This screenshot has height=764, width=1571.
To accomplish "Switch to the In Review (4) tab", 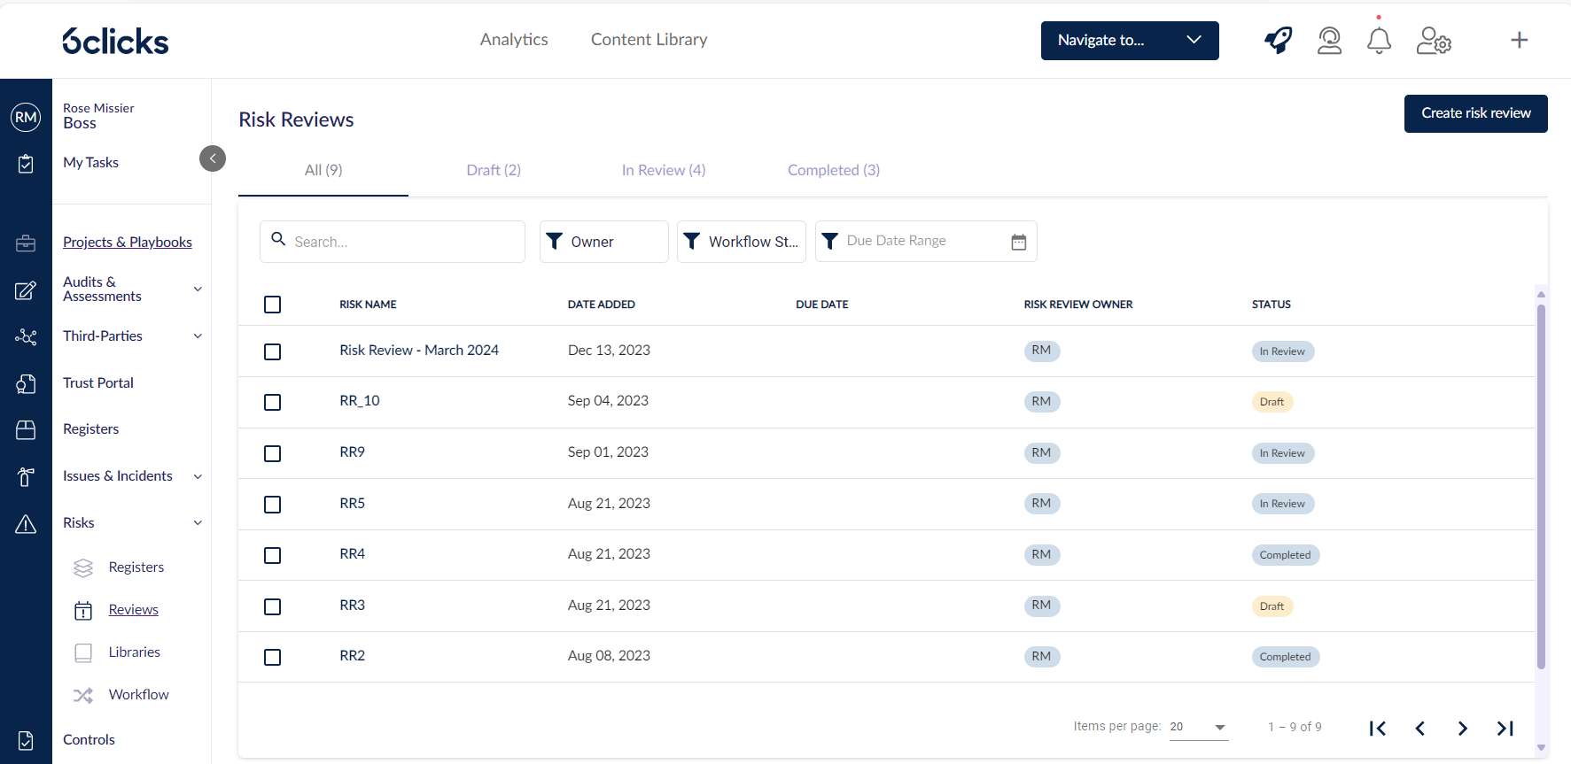I will click(x=663, y=170).
